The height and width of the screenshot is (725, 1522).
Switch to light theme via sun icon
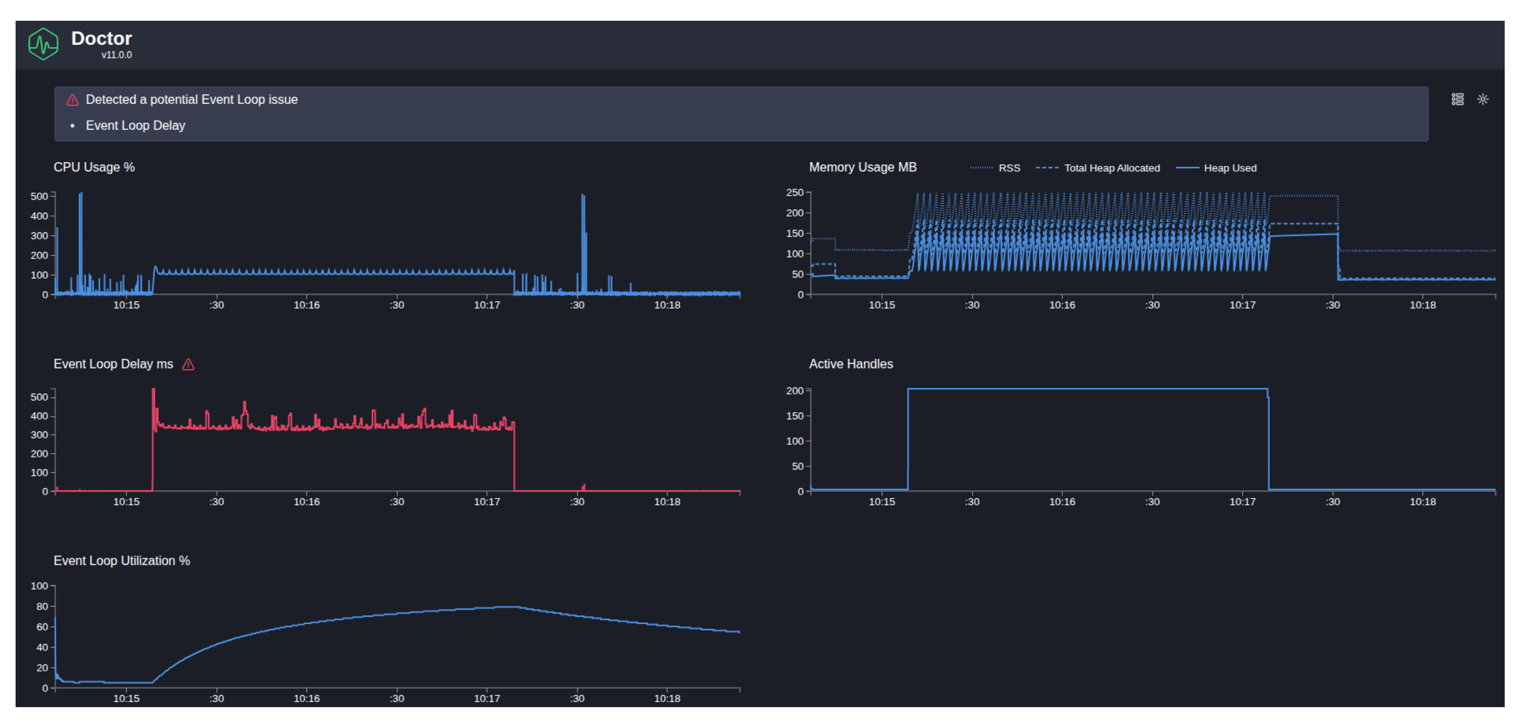[x=1482, y=99]
